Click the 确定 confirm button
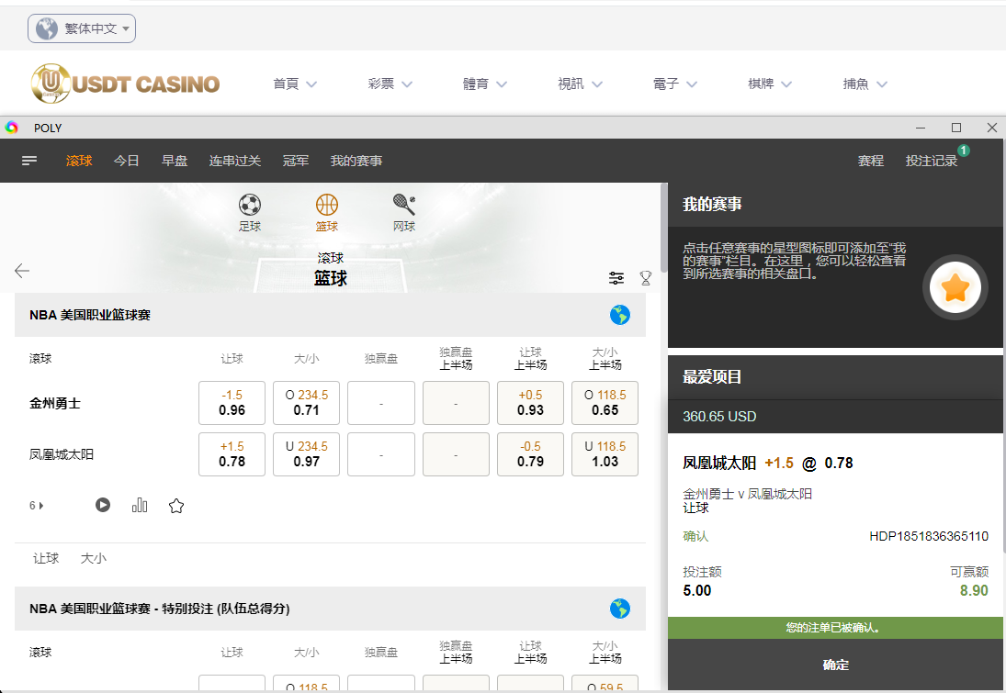Screen dimensions: 1006x693 click(x=835, y=665)
